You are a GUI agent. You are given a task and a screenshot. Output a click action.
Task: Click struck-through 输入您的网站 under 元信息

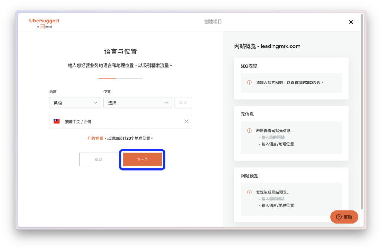click(273, 137)
